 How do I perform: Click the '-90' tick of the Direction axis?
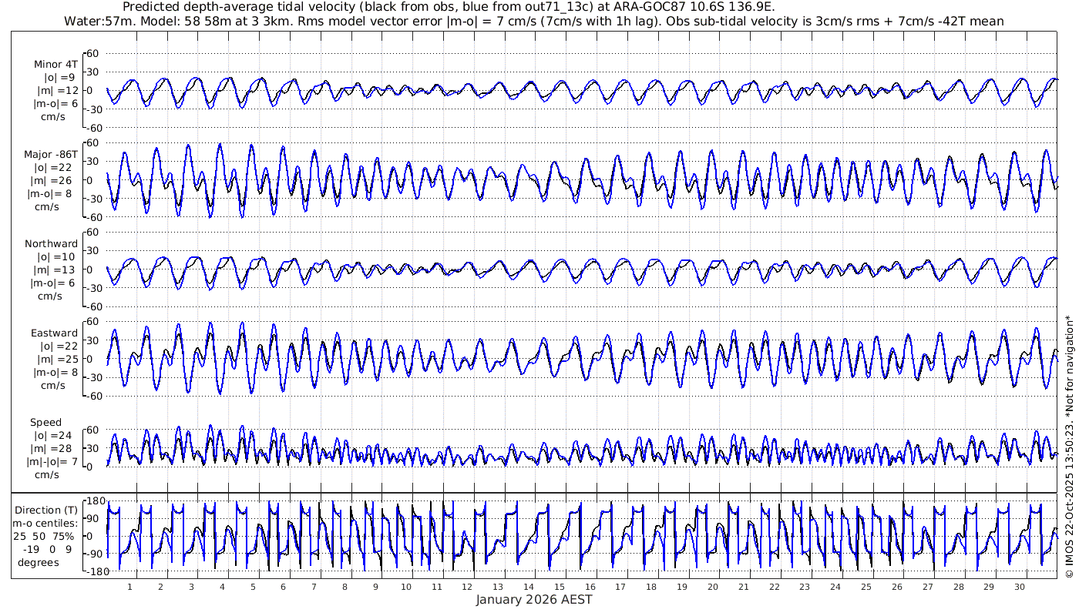(94, 554)
